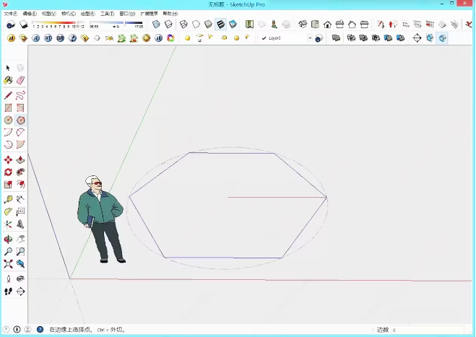Select the Section Plane tool in left toolbar

coord(20,292)
